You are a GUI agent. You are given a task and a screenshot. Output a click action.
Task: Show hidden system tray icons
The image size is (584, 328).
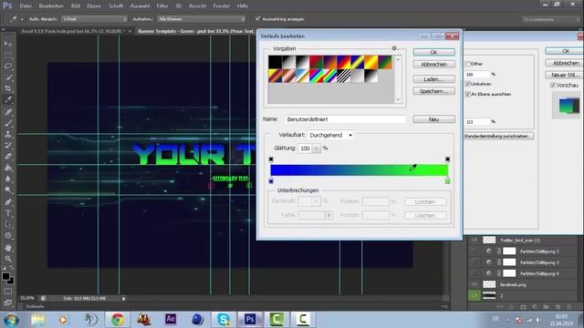click(x=507, y=320)
